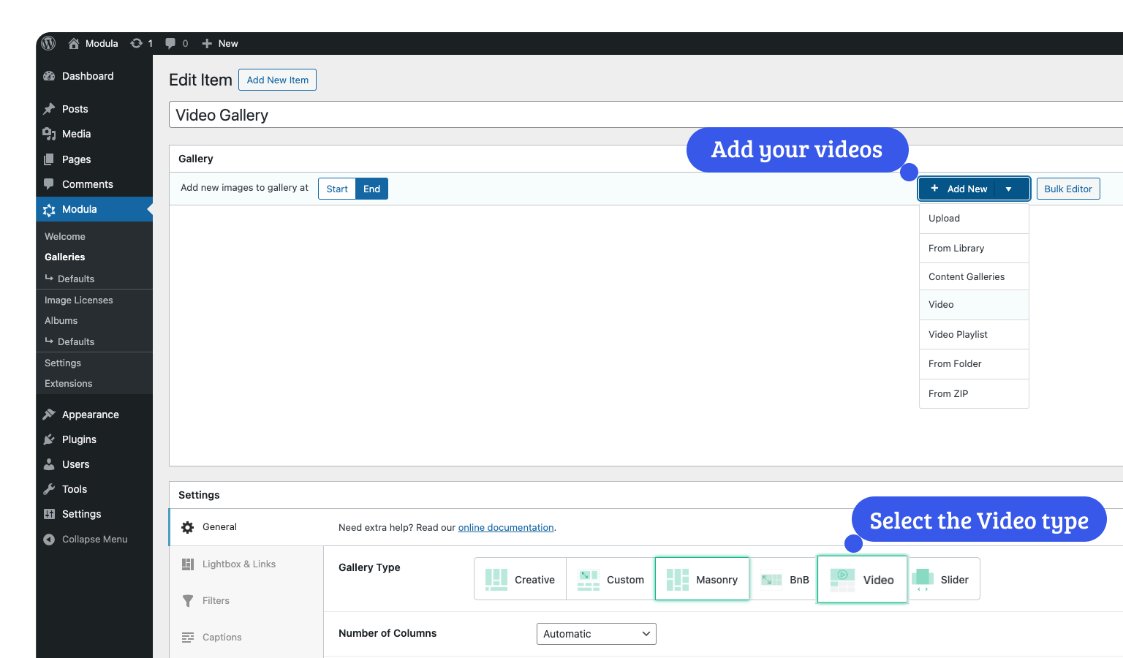
Task: Open the Appearance menu in sidebar
Action: [90, 415]
